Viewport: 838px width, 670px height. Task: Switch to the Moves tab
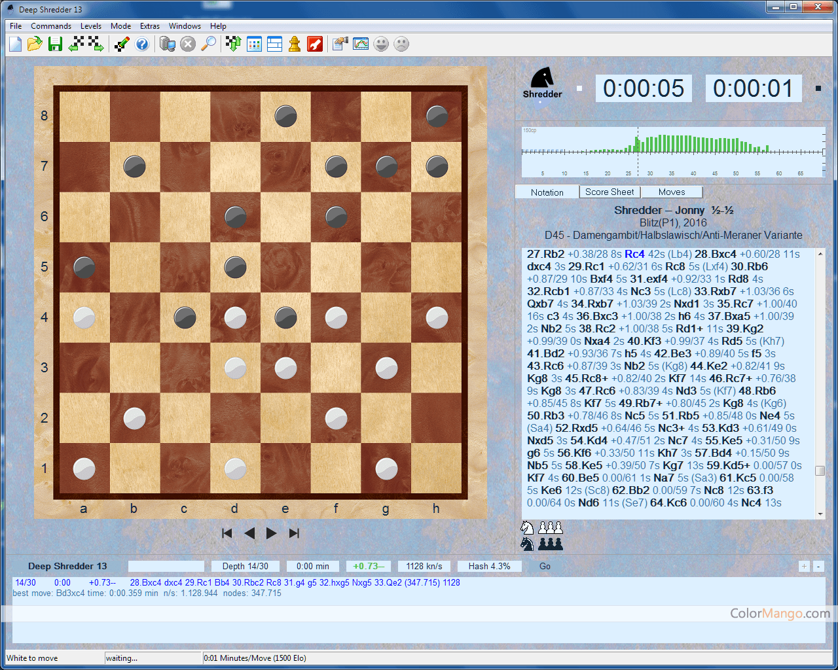coord(672,192)
